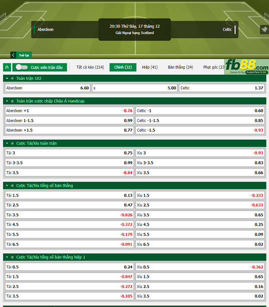Star the Châu Á Handicap market
269x307 pixels.
(x=13, y=101)
